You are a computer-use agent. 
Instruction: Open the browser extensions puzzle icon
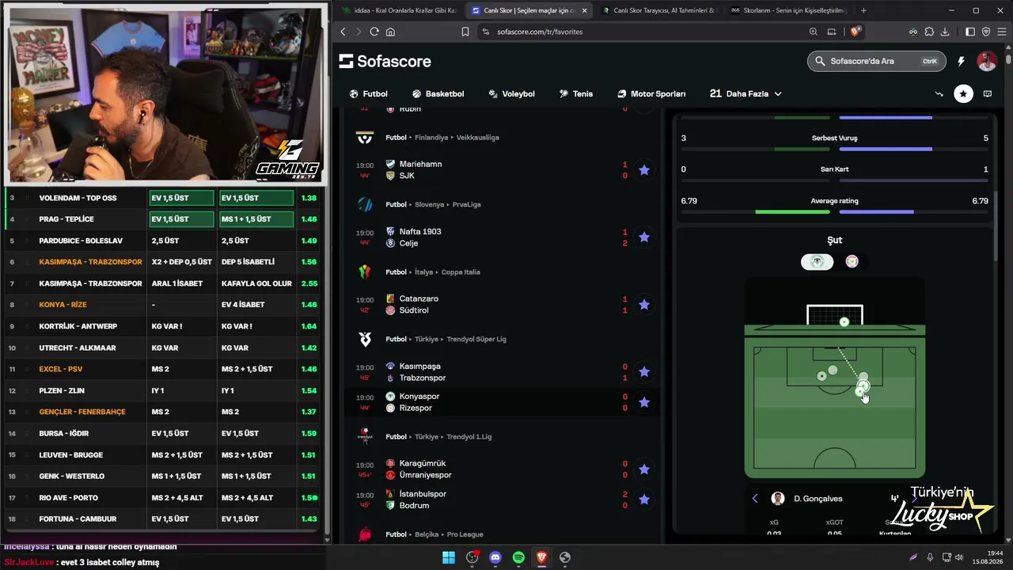pos(929,32)
